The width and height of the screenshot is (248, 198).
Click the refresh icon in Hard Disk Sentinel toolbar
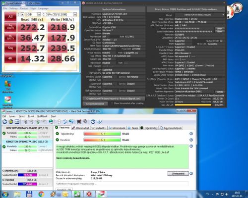[5, 122]
